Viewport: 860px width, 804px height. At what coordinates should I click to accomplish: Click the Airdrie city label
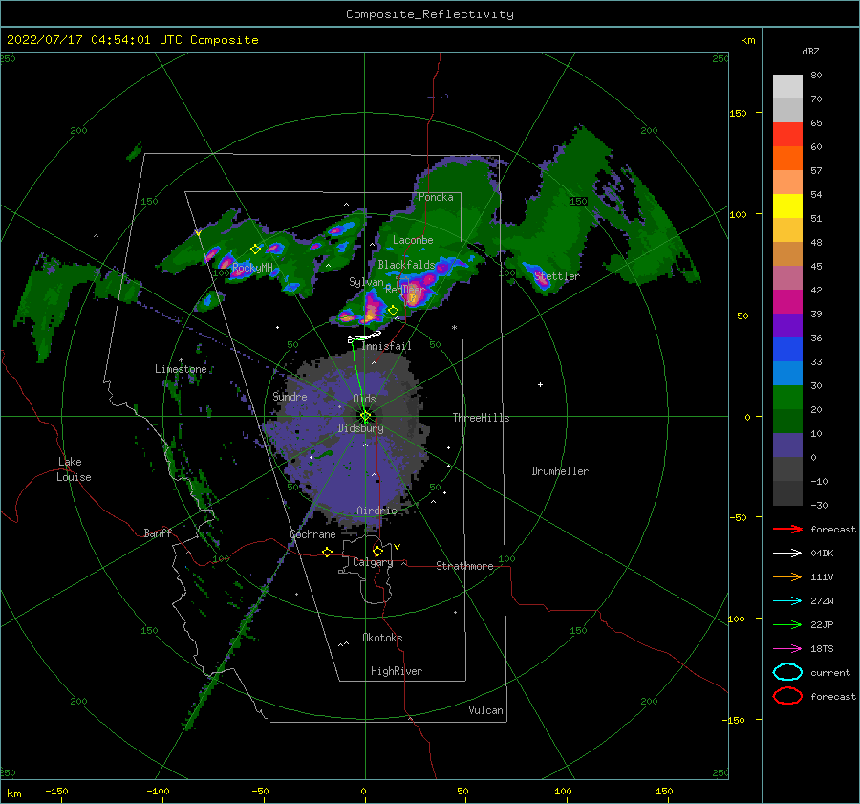376,511
